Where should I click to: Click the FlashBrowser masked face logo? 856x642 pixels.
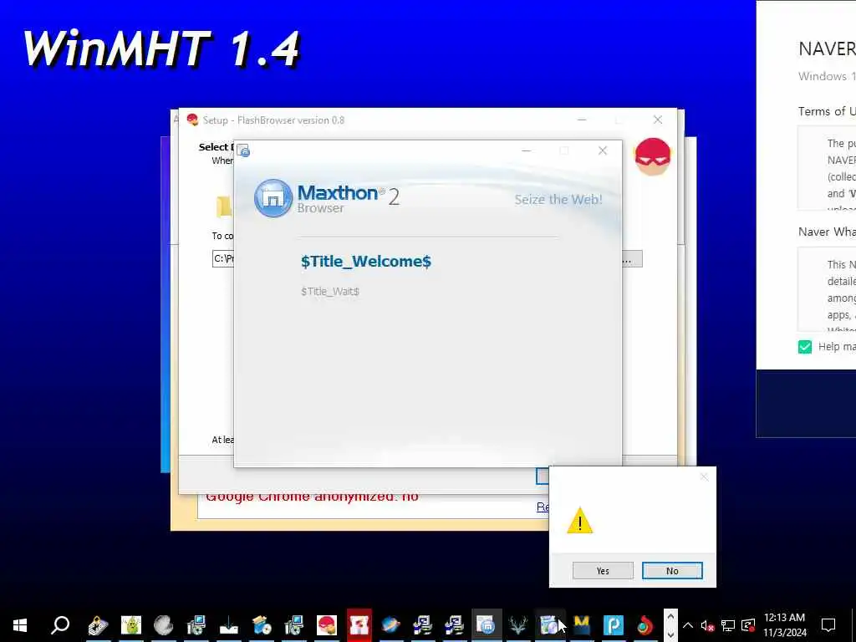(652, 156)
